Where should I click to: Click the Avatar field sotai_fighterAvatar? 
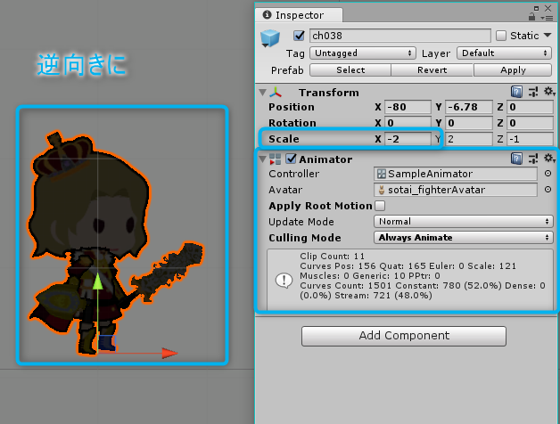456,190
